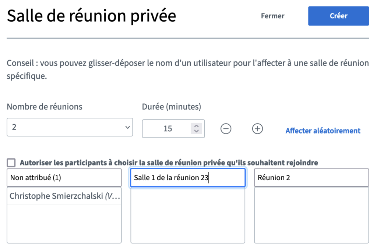Click the Fermer button

coord(273,16)
